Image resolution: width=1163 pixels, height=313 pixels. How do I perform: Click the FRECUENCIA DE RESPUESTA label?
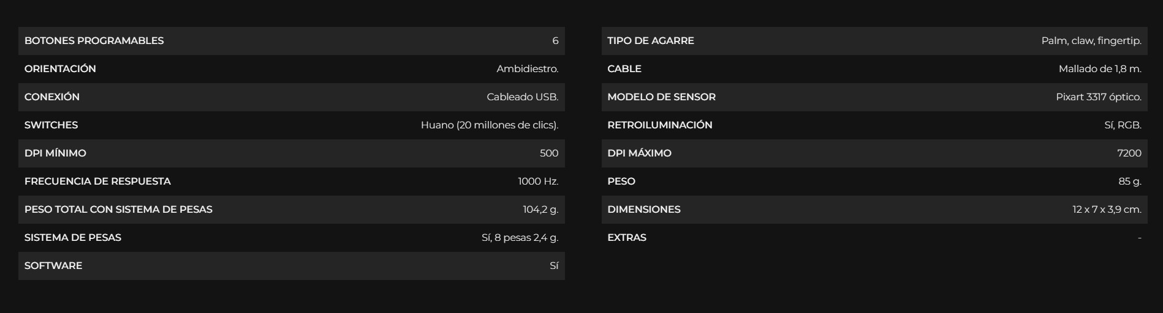[x=97, y=182]
